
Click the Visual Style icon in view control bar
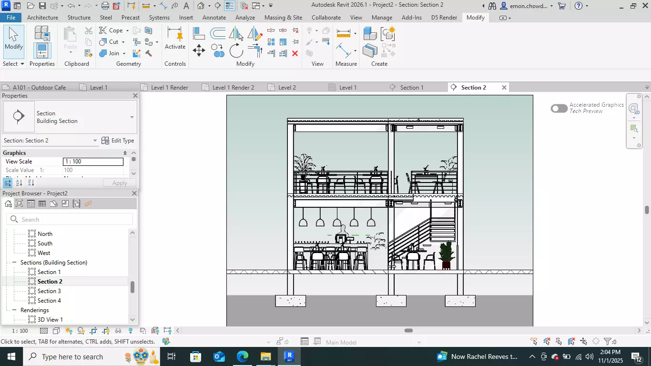tap(56, 331)
